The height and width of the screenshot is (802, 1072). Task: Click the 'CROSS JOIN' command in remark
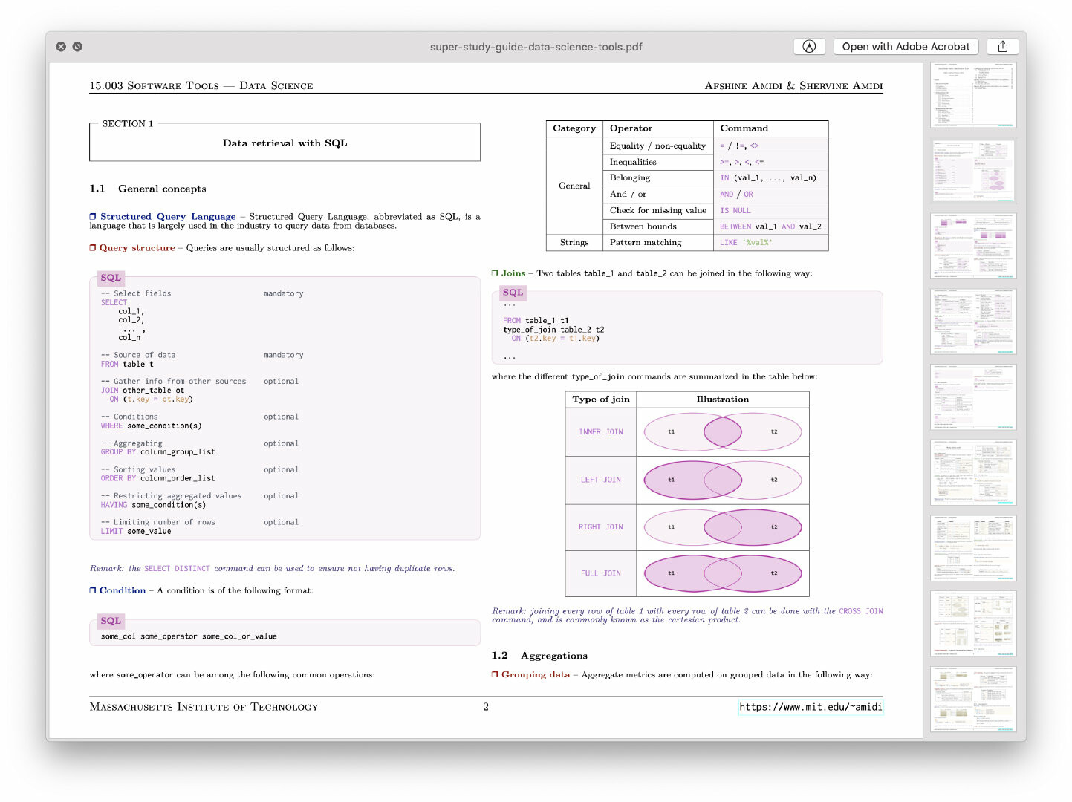861,612
